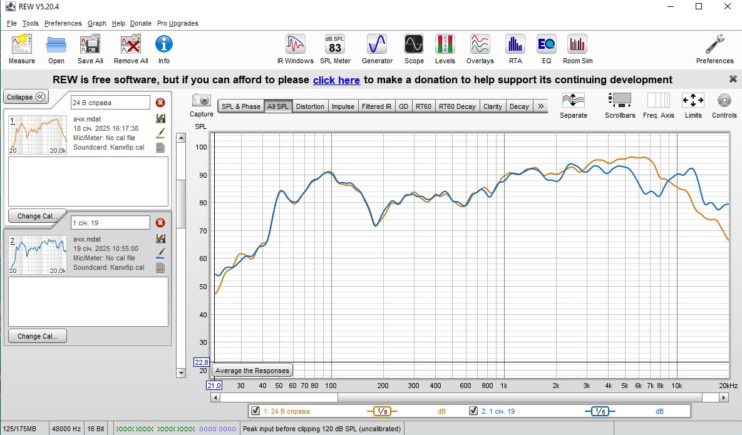The image size is (742, 435).
Task: Open the Room Sim tool
Action: point(577,49)
